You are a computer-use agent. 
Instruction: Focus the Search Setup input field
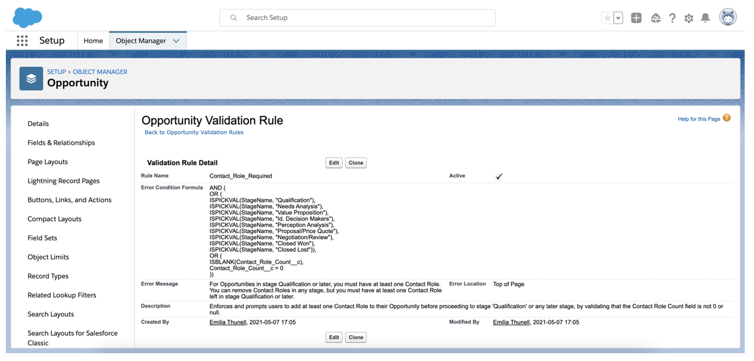coord(357,18)
